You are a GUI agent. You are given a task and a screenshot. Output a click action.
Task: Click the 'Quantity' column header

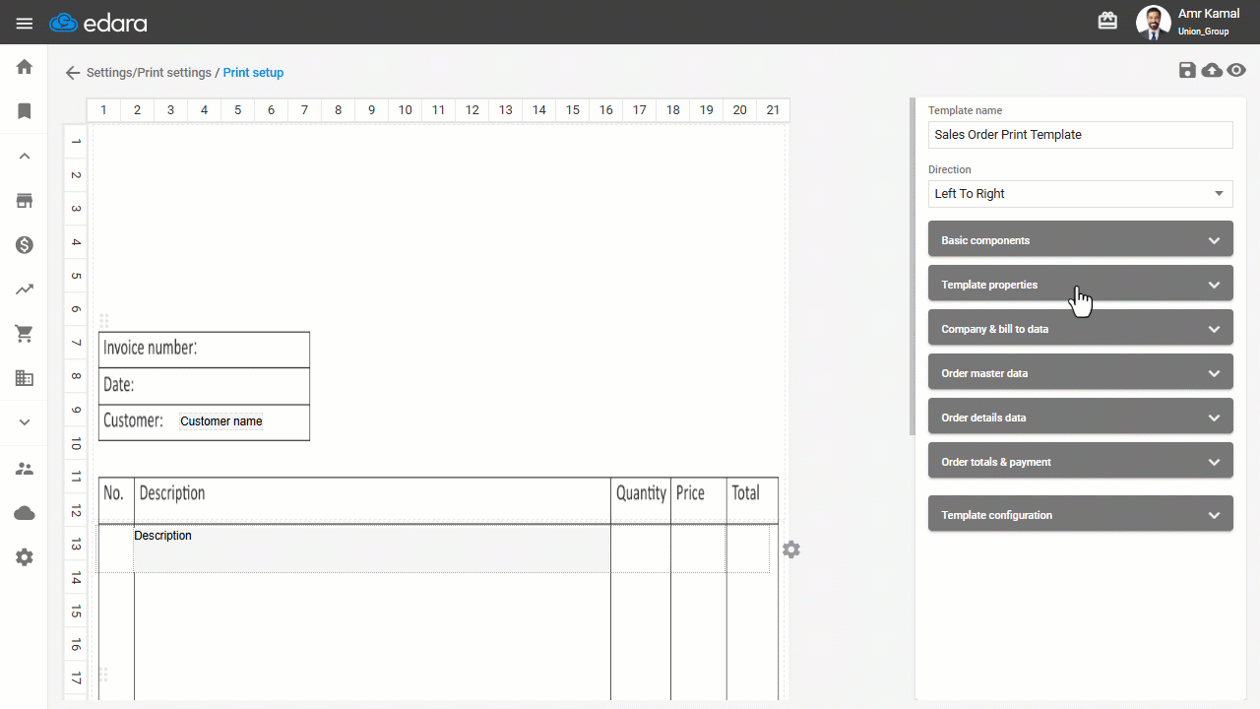[641, 493]
